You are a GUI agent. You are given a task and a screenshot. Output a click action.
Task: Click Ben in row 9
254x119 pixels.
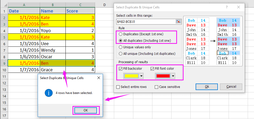(x=53, y=63)
